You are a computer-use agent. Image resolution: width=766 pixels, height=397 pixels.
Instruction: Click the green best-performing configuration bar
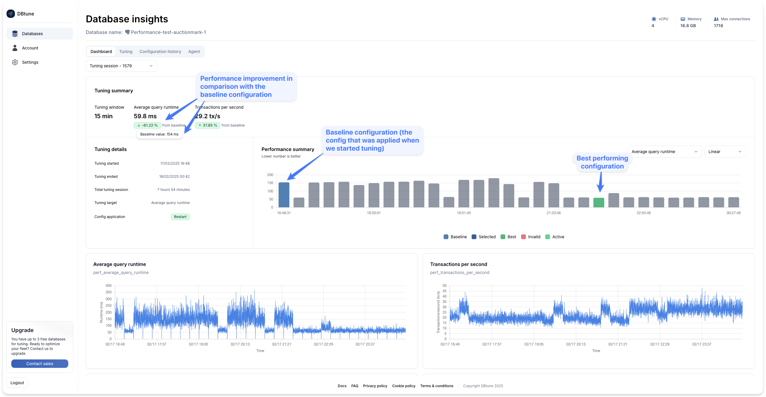click(x=599, y=203)
